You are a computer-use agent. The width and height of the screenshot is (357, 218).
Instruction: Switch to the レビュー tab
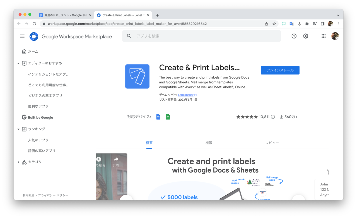272,143
